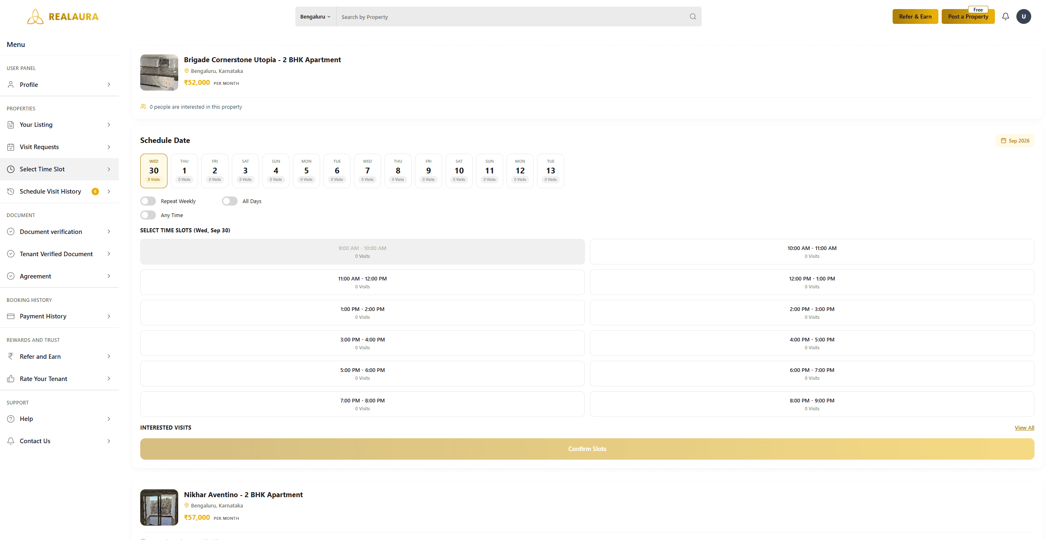Open the Sep 2026 month picker

click(1015, 140)
